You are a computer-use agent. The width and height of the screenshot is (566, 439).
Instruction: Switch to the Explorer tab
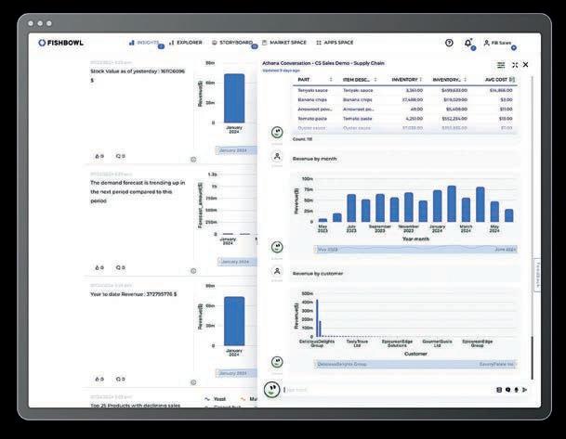(186, 43)
